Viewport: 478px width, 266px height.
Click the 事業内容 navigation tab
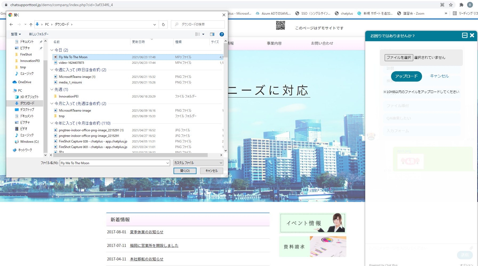click(274, 43)
